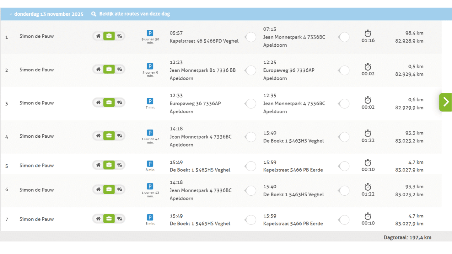Select trip row number 5
The width and height of the screenshot is (452, 254).
click(7, 166)
